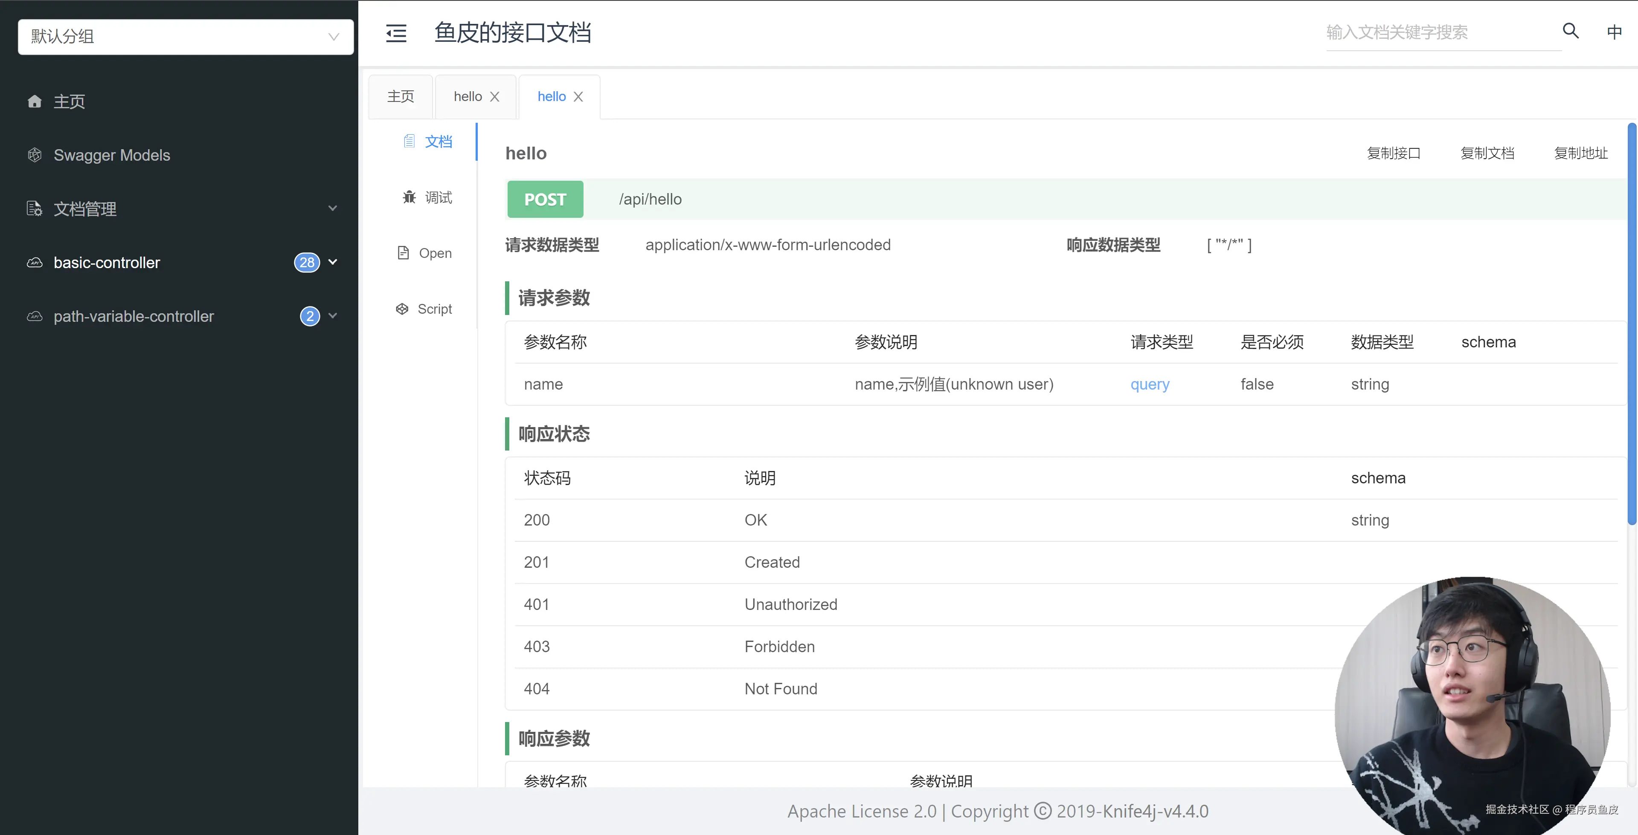1638x835 pixels.
Task: Click the search magnifier icon
Action: (x=1571, y=31)
